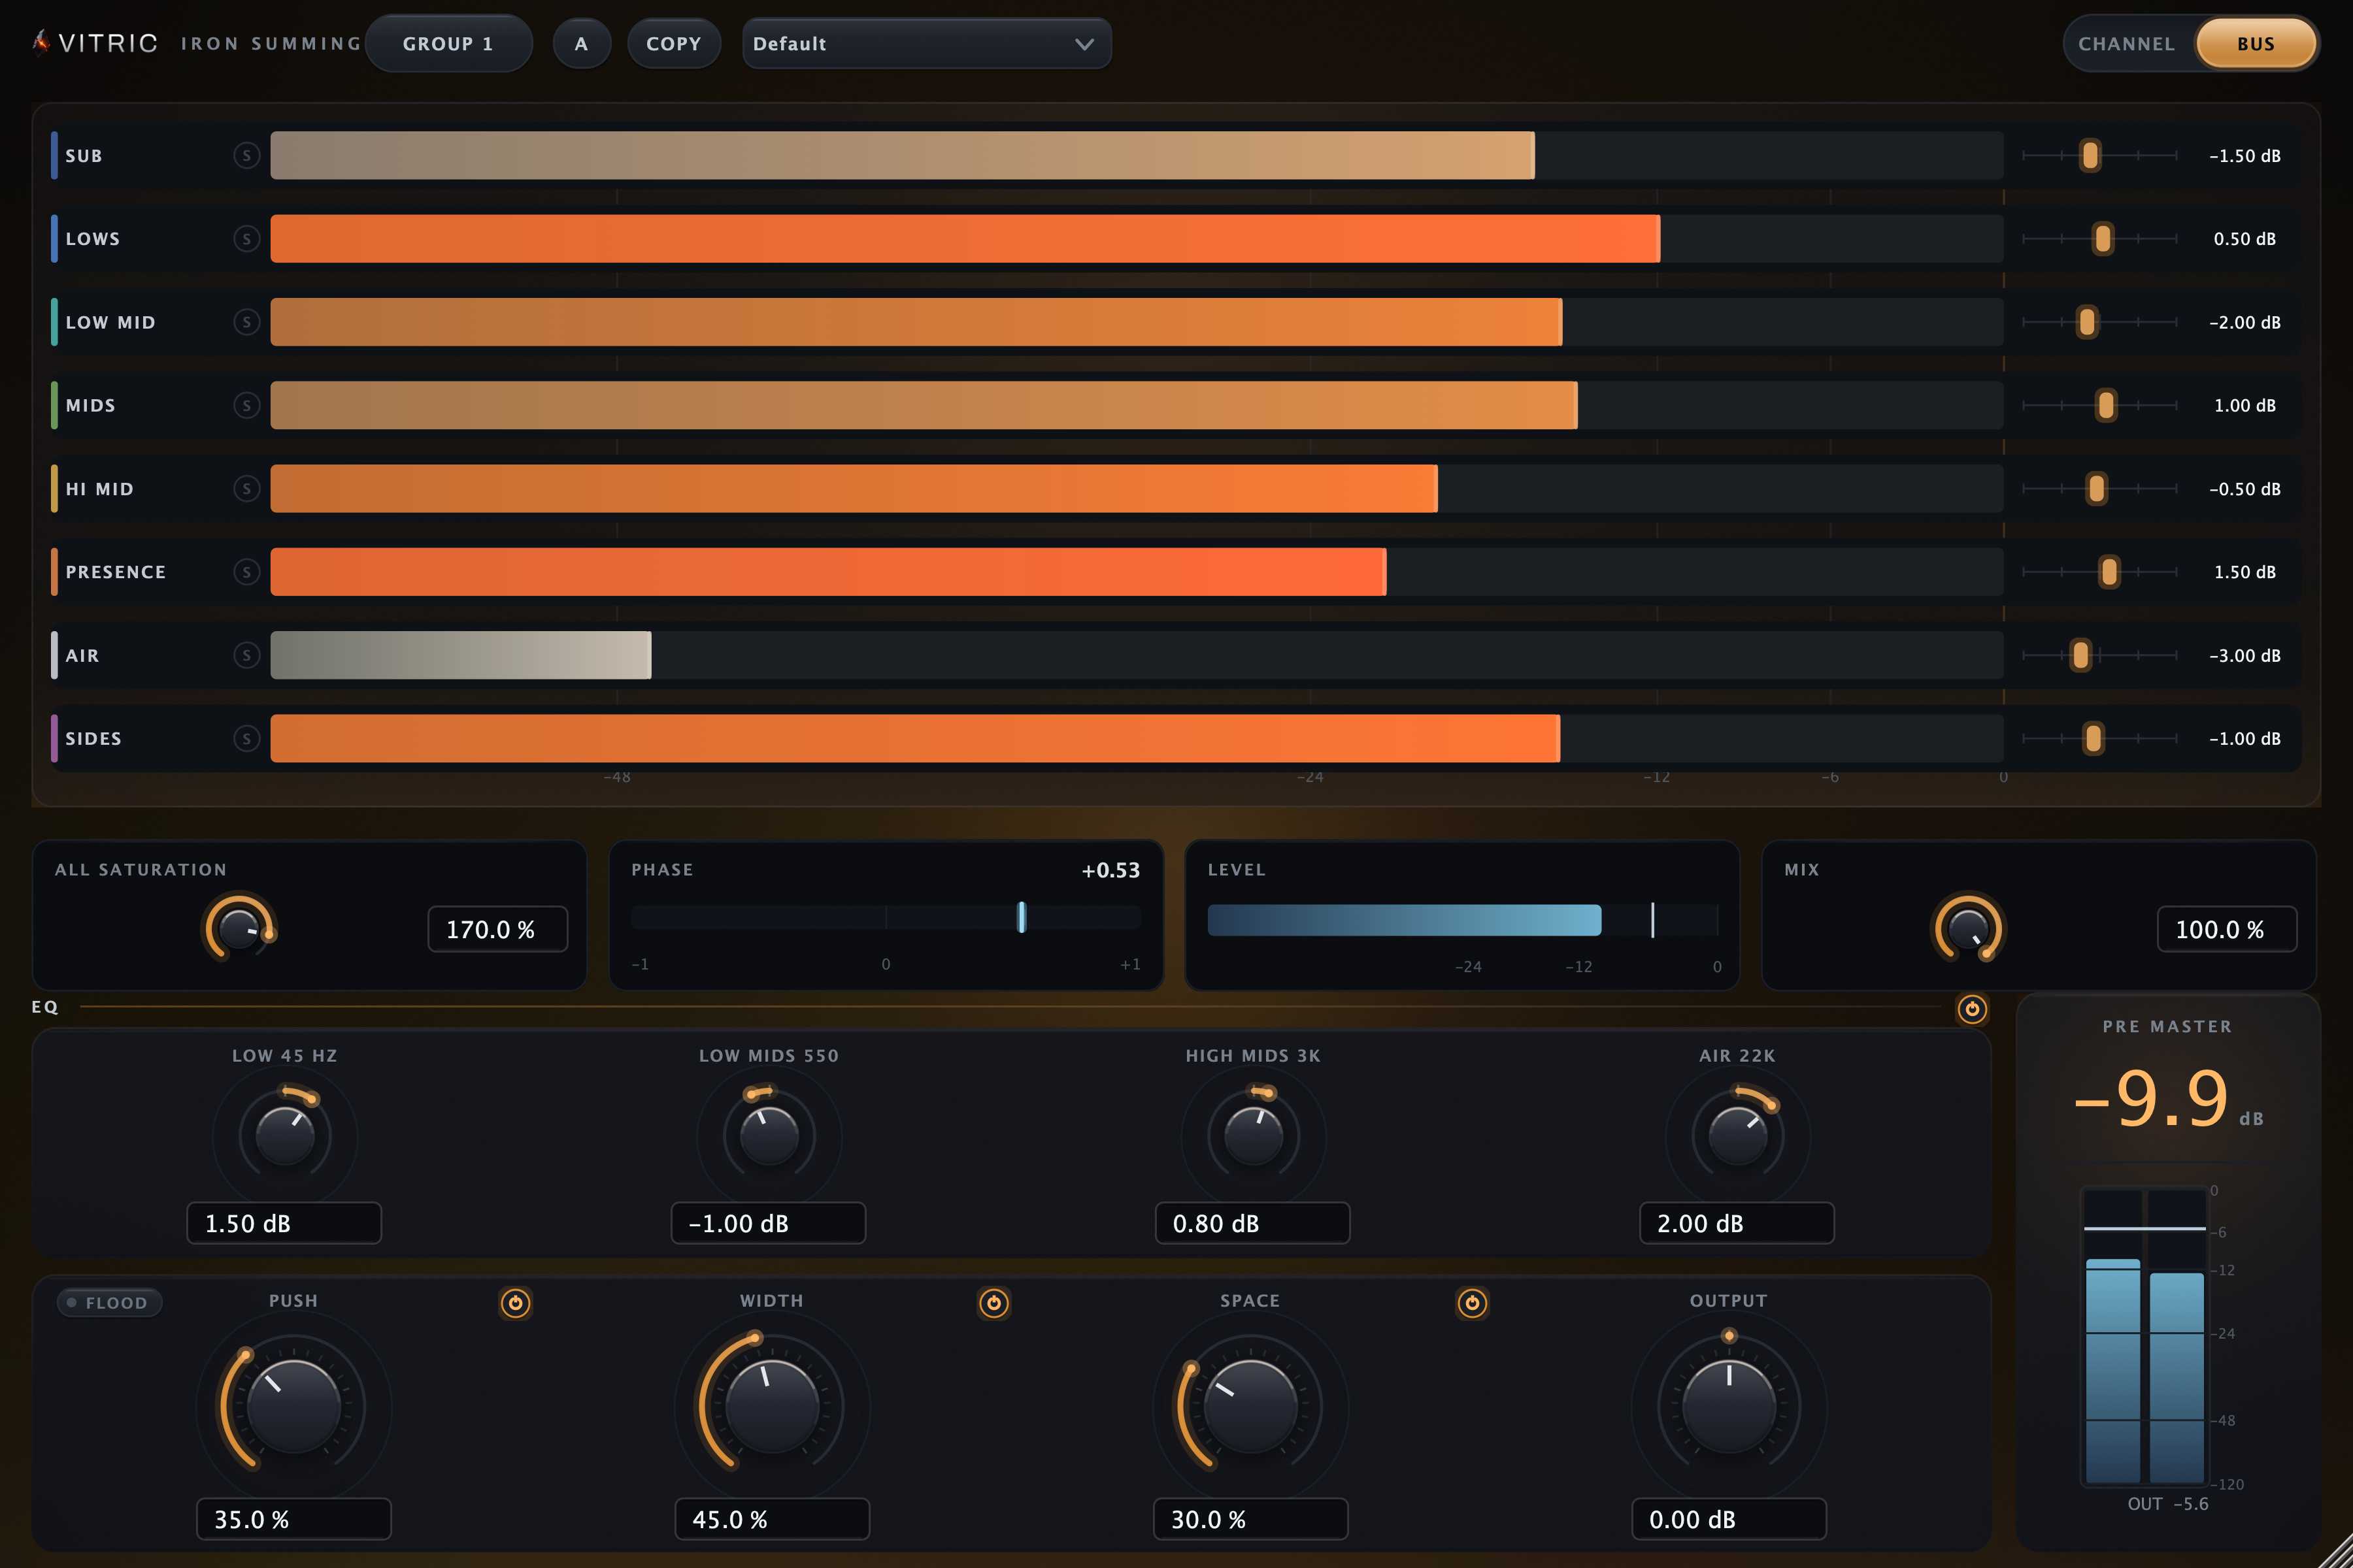
Task: Switch to CHANNEL mode
Action: [x=2126, y=44]
